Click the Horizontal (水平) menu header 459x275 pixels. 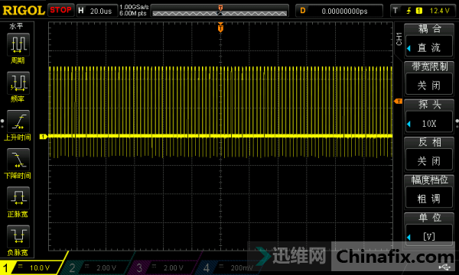coord(16,26)
